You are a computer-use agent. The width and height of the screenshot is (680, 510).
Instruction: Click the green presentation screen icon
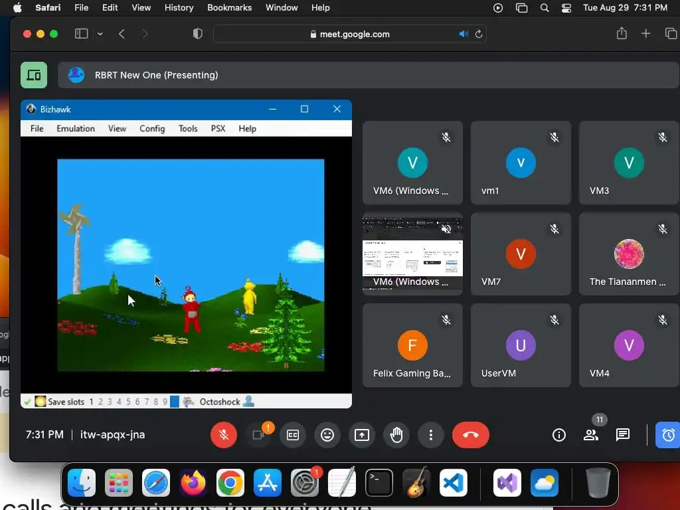[34, 75]
